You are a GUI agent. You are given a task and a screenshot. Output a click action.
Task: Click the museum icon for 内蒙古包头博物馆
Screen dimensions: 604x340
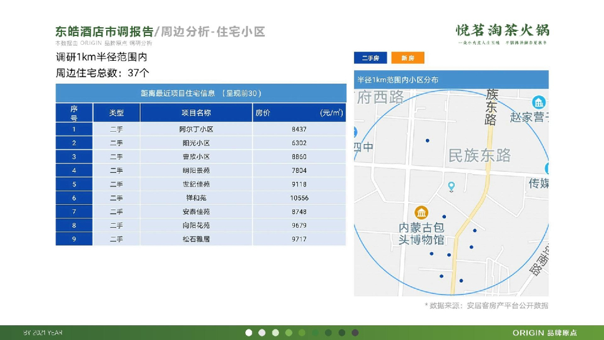(x=422, y=212)
